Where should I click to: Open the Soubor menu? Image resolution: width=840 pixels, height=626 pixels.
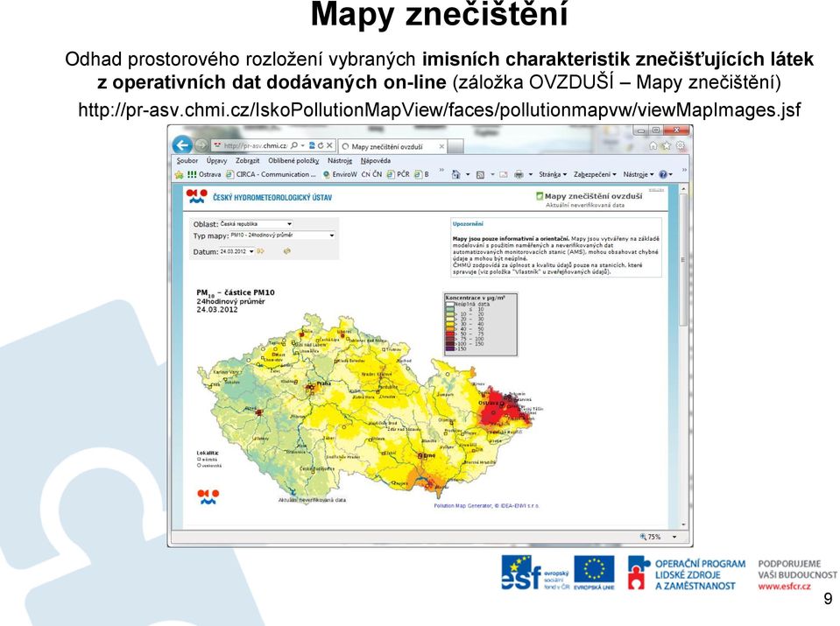187,160
